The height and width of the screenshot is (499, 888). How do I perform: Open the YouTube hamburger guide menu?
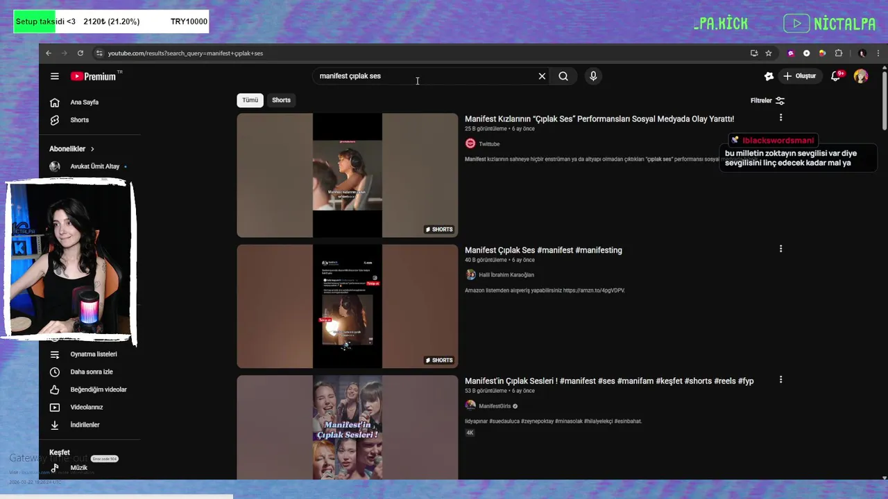[55, 76]
